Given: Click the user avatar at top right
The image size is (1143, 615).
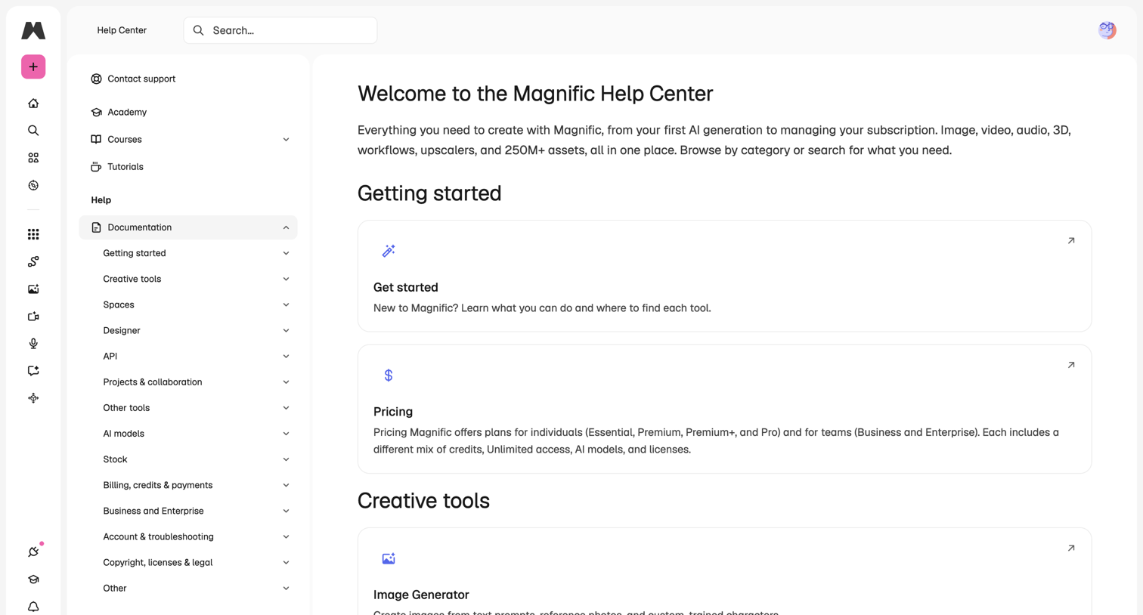Looking at the screenshot, I should (1107, 30).
